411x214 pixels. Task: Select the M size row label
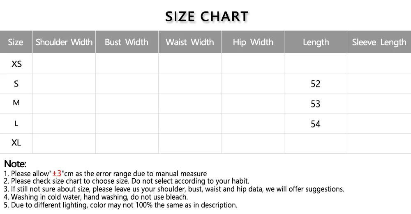[16, 103]
